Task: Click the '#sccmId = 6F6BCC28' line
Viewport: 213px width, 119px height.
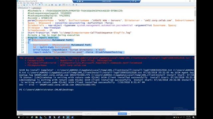Action: (x=40, y=18)
